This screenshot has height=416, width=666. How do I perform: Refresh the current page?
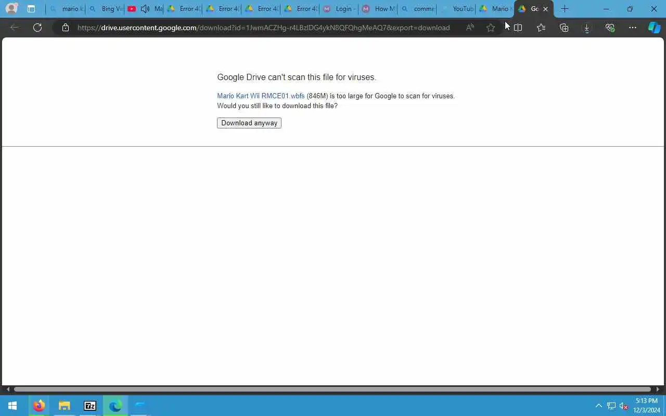[x=37, y=28]
